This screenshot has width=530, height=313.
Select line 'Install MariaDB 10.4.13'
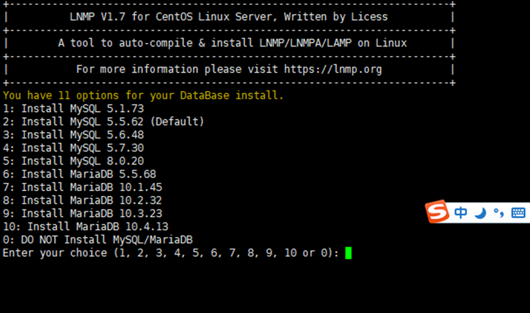point(86,227)
